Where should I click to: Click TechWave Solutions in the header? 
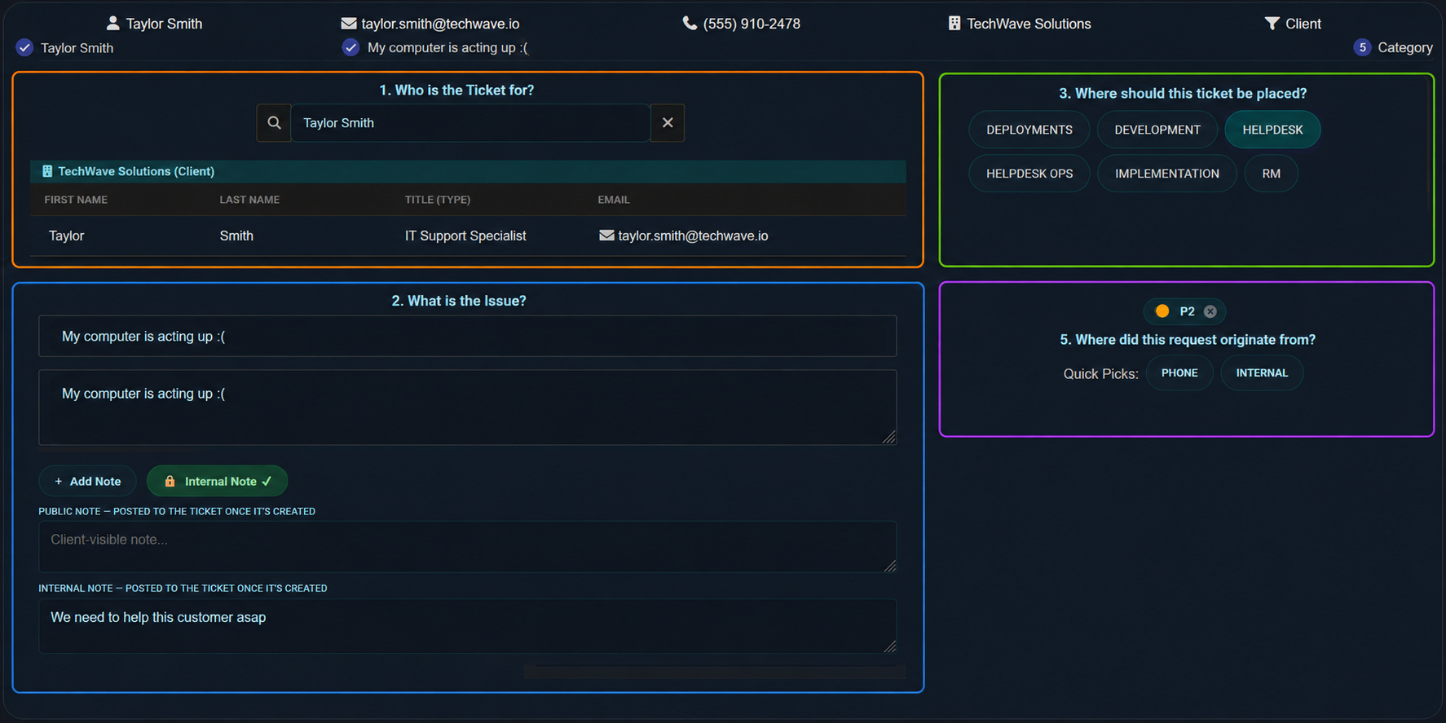point(1029,24)
